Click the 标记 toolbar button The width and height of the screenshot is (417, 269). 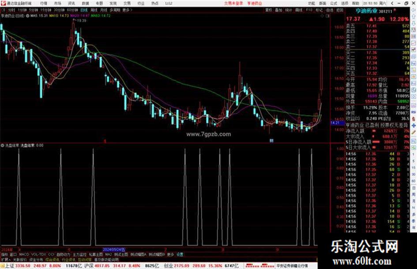(319, 10)
